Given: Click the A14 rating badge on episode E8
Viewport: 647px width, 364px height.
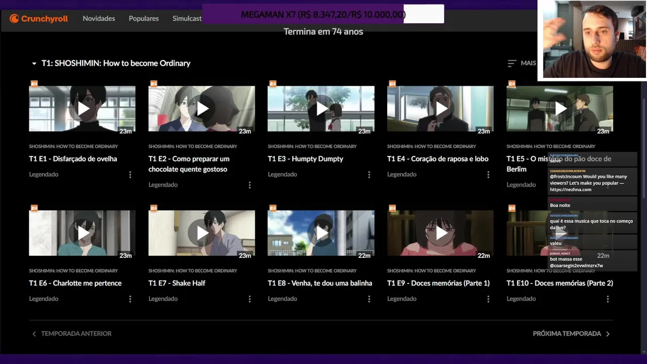Looking at the screenshot, I should pos(273,208).
